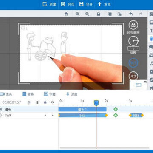Click the timeline horizontal scrollbar
The image size is (153, 153).
pyautogui.click(x=105, y=148)
